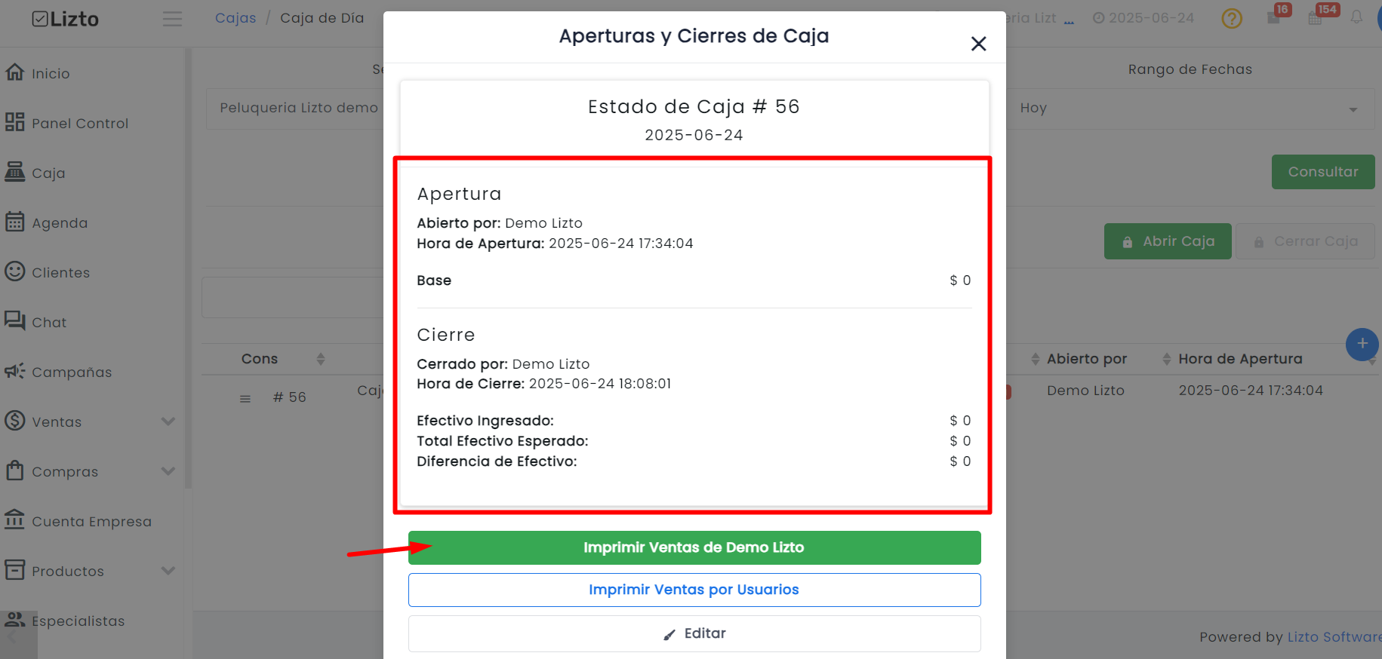Toggle the hamburger sidebar menu
The width and height of the screenshot is (1382, 659).
[172, 18]
